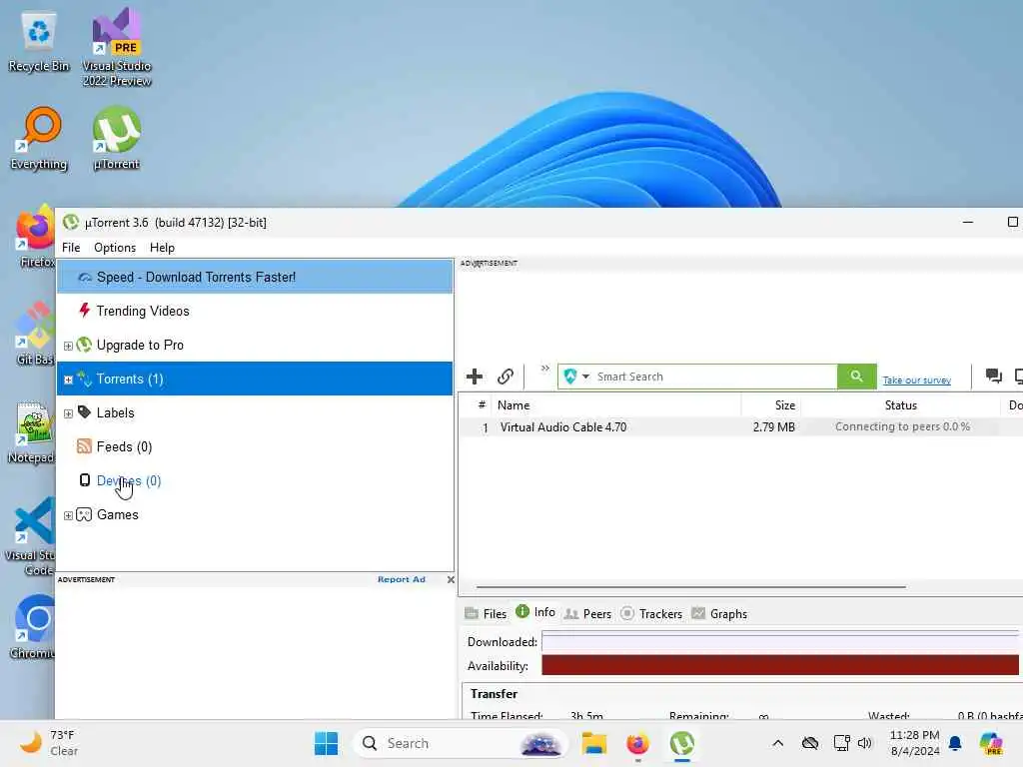Open the Take our survey link
This screenshot has width=1023, height=767.
917,381
